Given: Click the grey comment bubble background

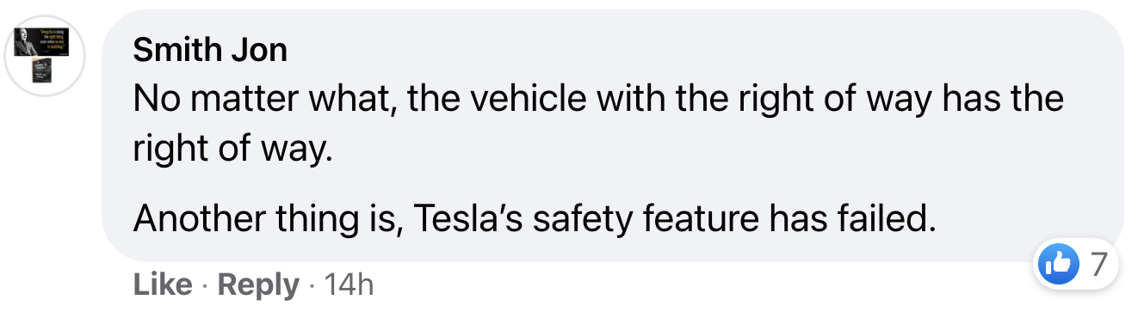Looking at the screenshot, I should (612, 135).
